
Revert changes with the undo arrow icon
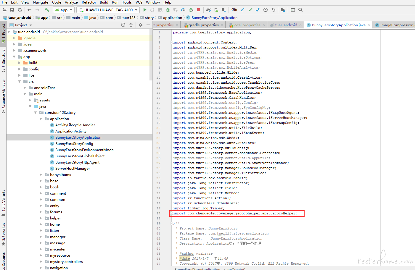pyautogui.click(x=273, y=10)
